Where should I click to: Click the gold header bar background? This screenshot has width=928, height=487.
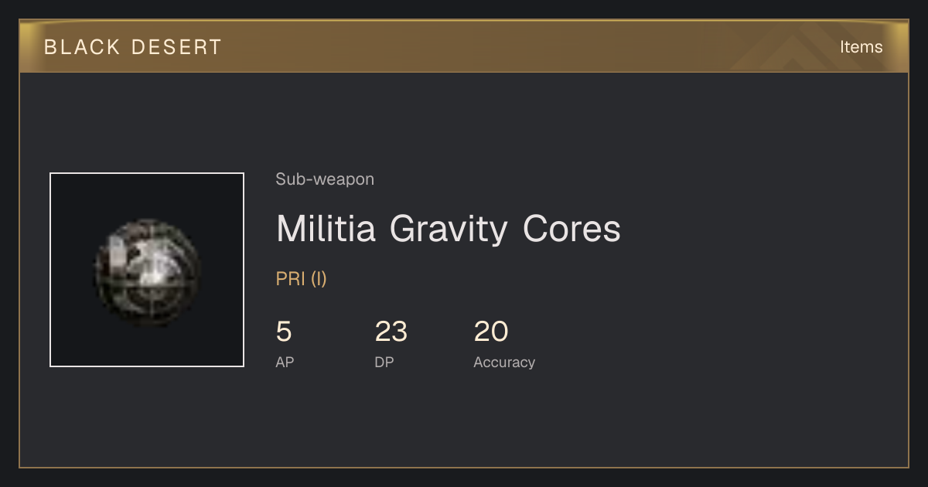(x=464, y=46)
